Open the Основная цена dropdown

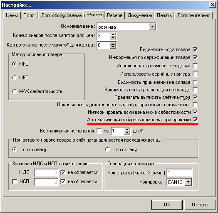click(x=152, y=27)
